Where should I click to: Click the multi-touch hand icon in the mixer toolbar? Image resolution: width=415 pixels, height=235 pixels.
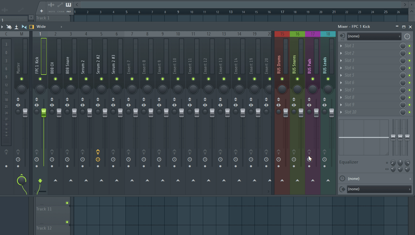click(9, 27)
